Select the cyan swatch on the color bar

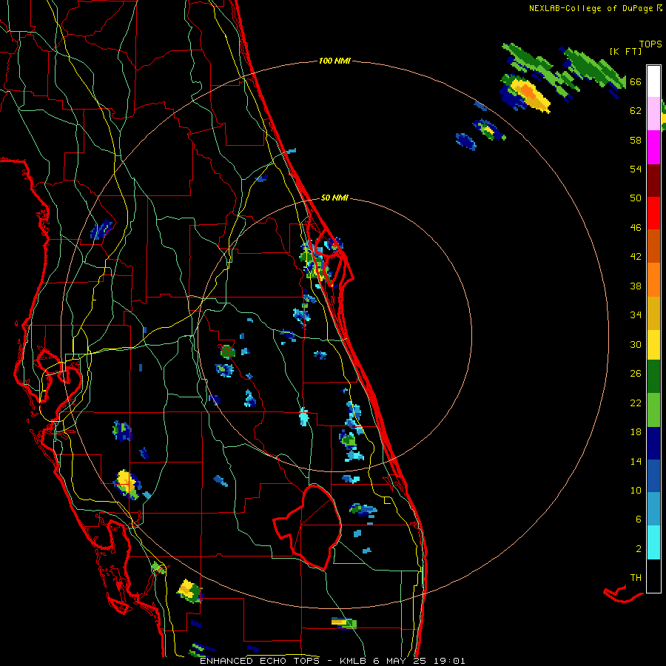click(x=653, y=542)
